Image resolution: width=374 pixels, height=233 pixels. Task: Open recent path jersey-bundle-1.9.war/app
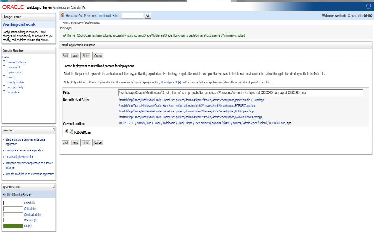[191, 100]
